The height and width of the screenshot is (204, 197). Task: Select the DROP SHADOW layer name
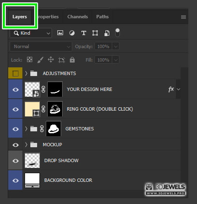click(61, 161)
